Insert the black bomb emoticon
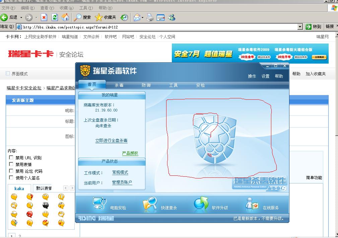 coord(46,205)
